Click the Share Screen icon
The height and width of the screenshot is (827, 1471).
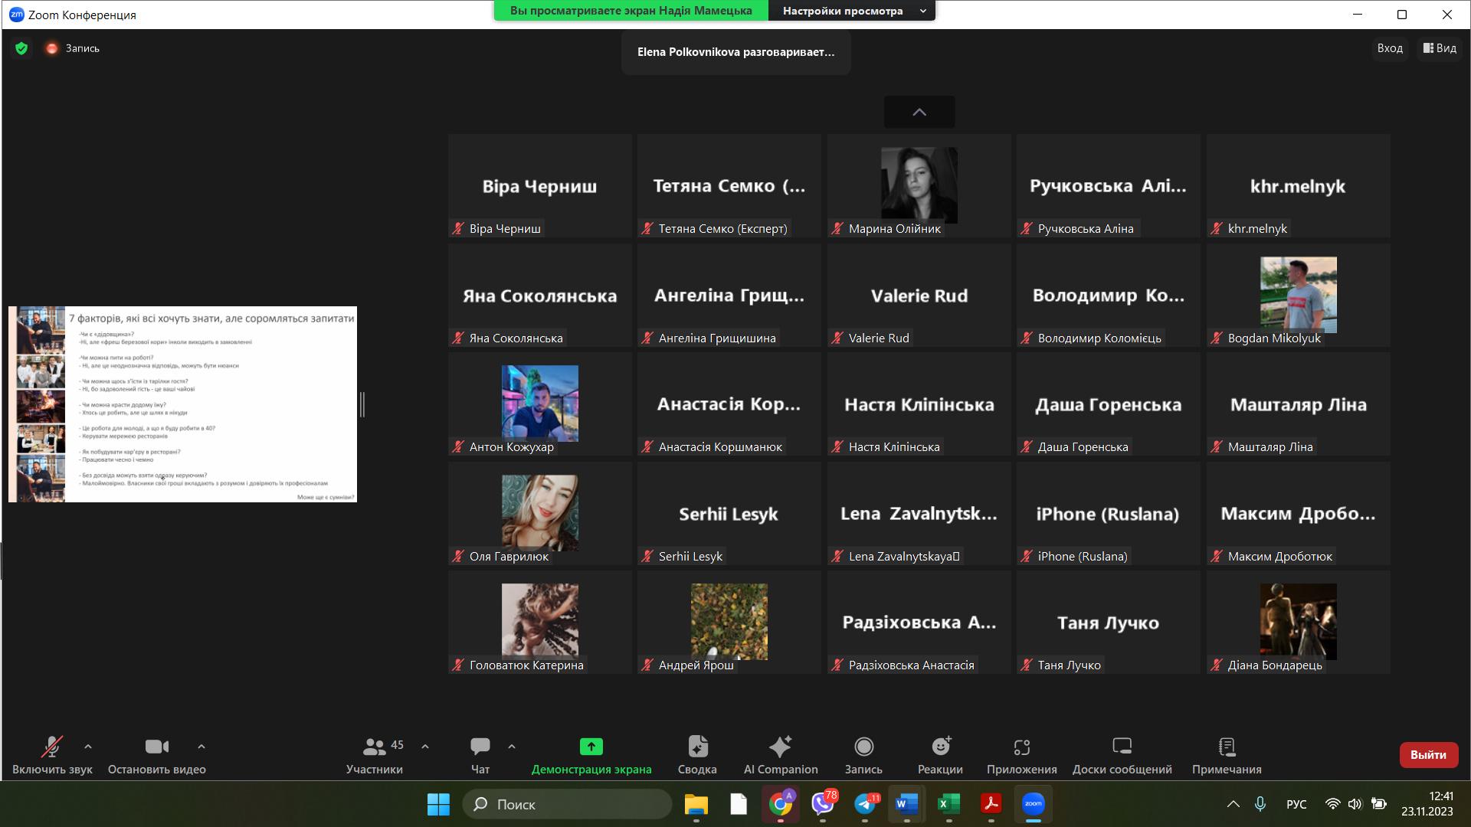[x=591, y=747]
